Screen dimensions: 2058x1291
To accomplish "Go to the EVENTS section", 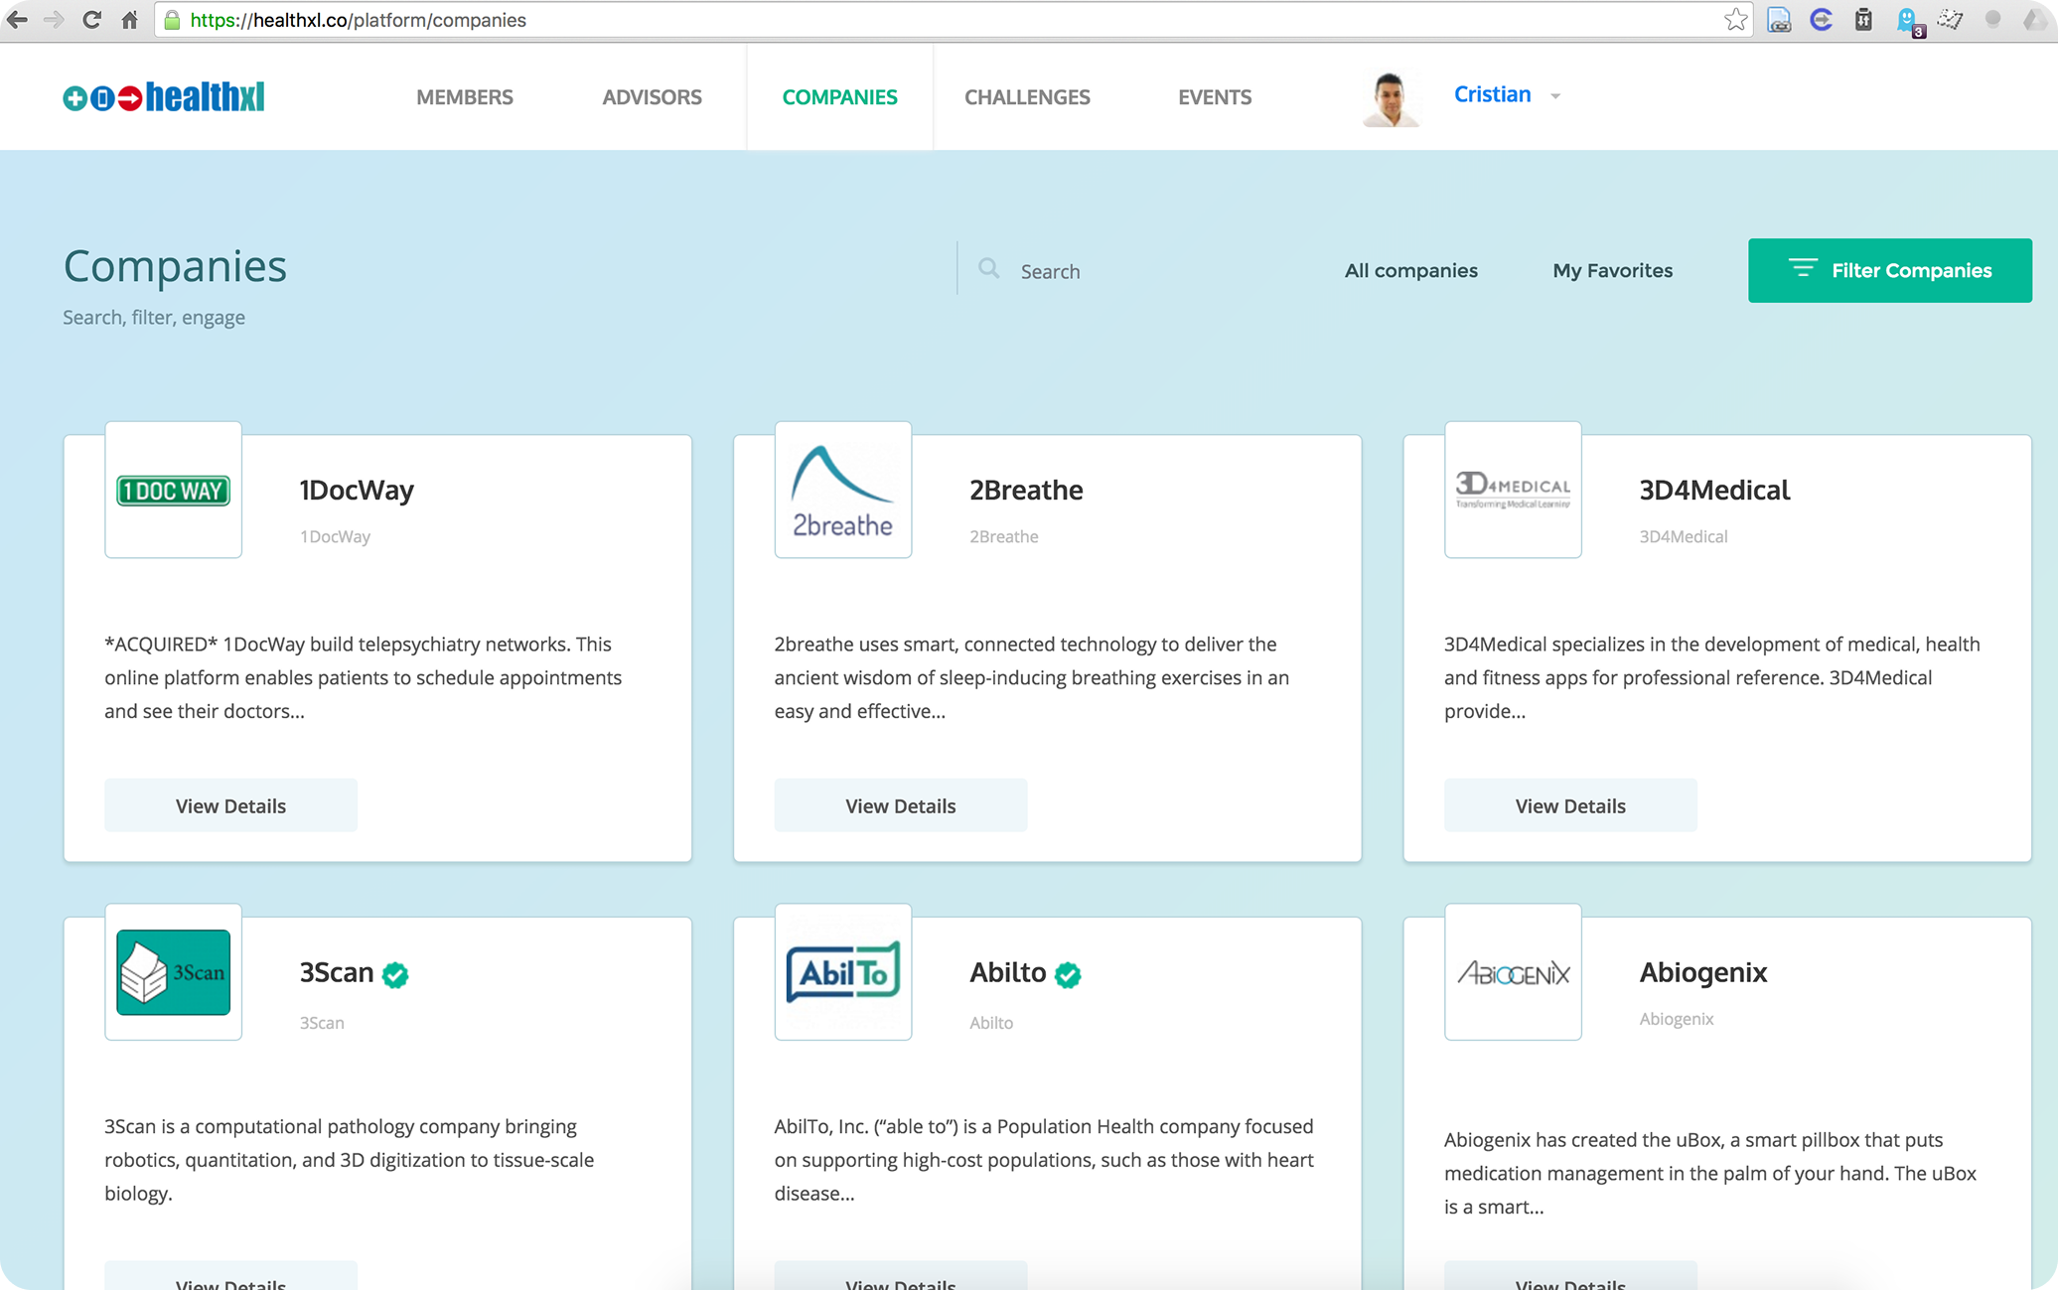I will click(x=1214, y=96).
